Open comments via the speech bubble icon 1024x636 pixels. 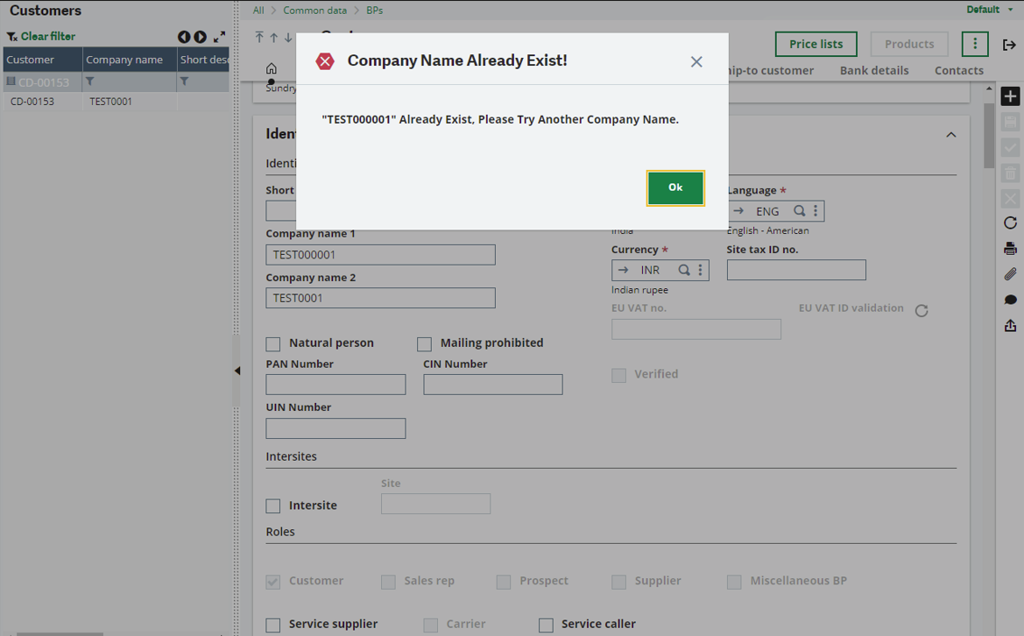1010,299
